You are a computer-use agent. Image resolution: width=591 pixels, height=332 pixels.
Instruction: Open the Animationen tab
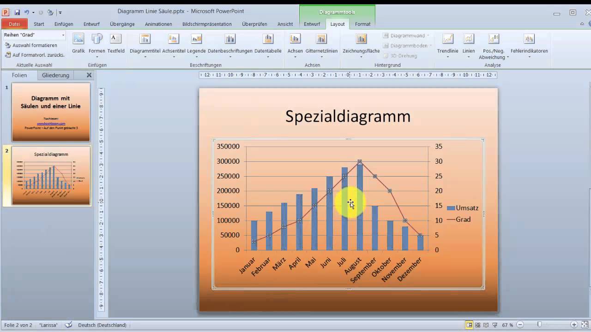click(158, 24)
